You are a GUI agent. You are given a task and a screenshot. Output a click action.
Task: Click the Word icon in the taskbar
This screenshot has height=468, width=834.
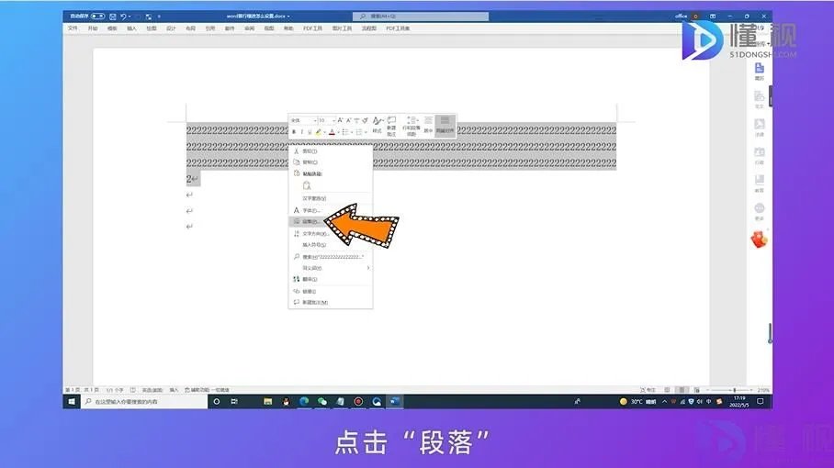click(395, 402)
